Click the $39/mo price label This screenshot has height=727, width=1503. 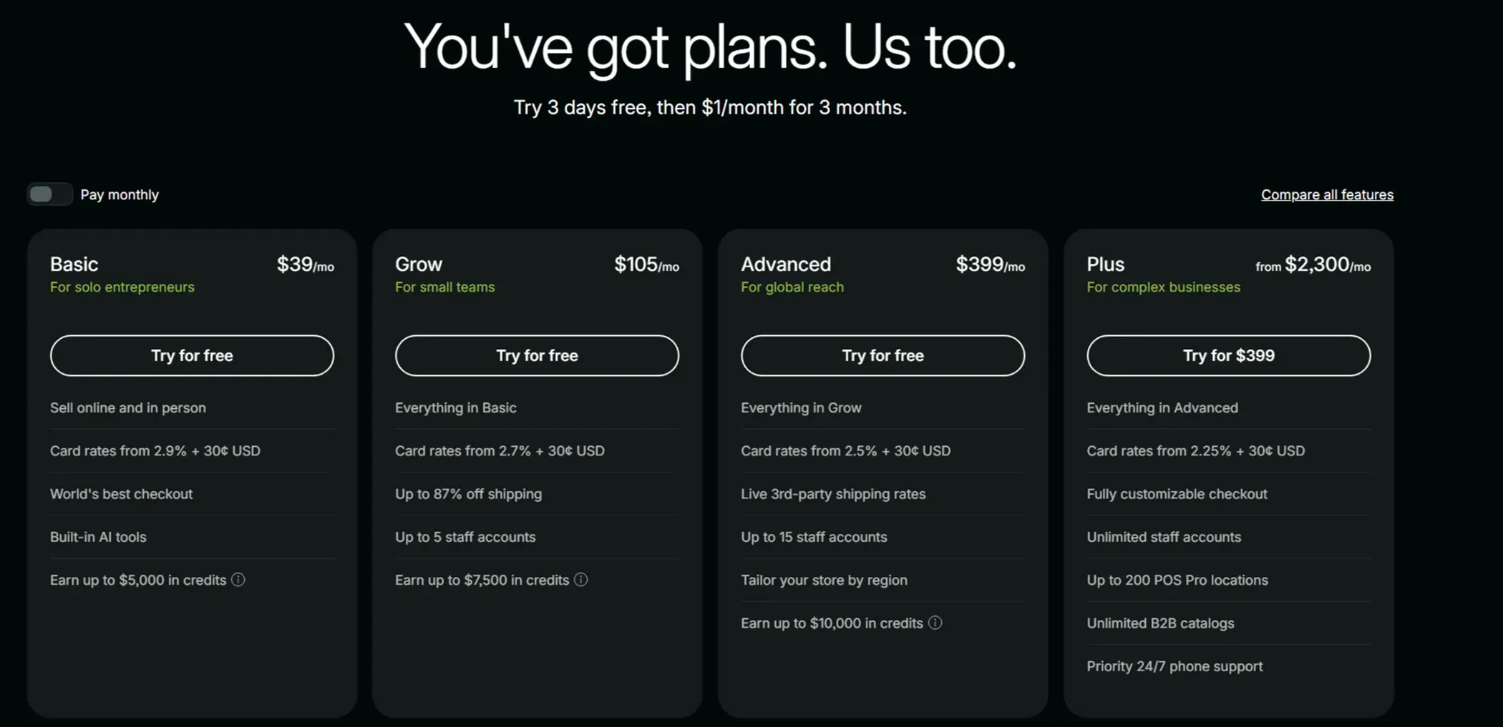306,264
